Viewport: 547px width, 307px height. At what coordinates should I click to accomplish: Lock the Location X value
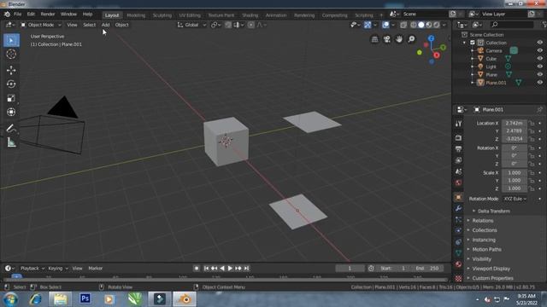pyautogui.click(x=532, y=123)
